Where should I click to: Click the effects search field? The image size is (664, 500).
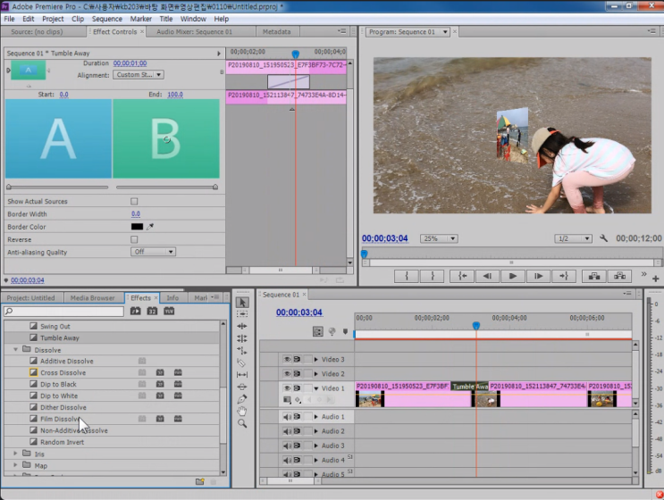(63, 312)
